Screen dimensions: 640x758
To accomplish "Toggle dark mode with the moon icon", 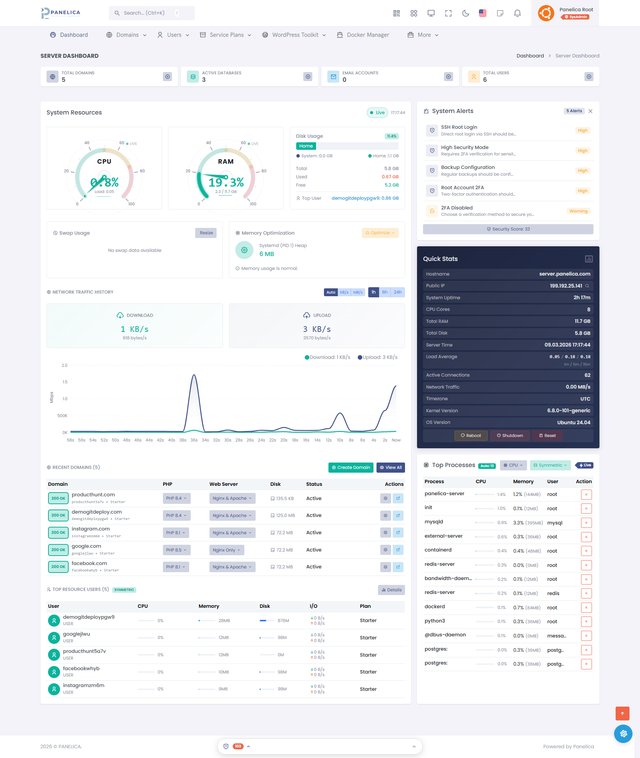I will click(465, 13).
